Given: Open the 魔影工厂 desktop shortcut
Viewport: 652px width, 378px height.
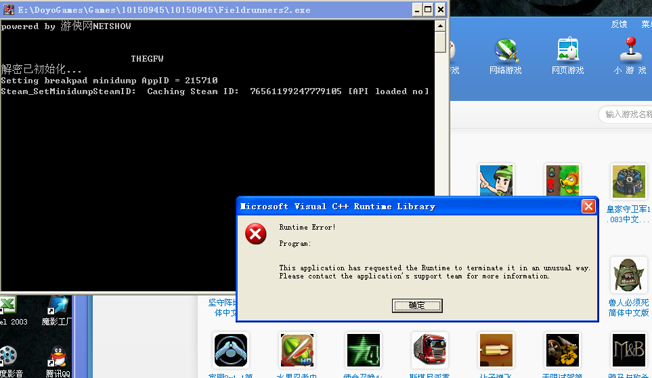Looking at the screenshot, I should [x=57, y=310].
